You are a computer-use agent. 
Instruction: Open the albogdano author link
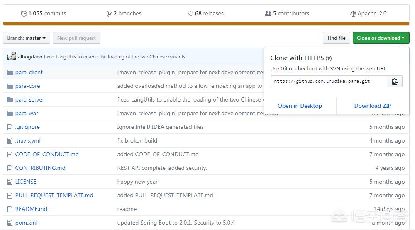30,57
